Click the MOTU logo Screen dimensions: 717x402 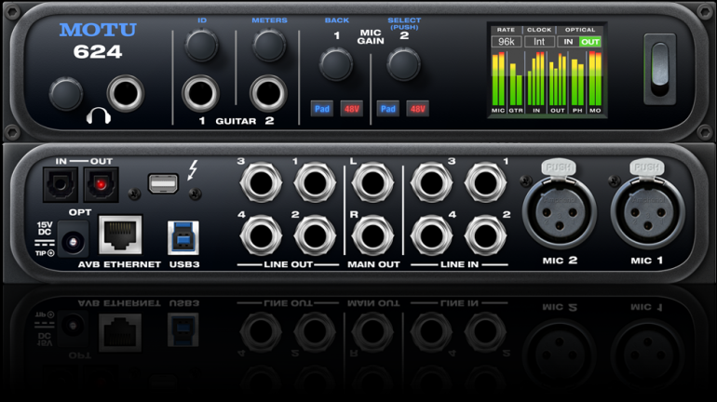98,30
